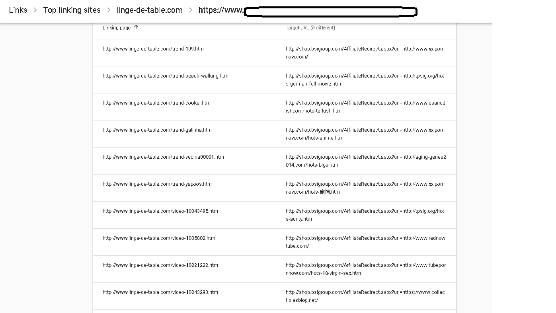Click Target URL (if different) column header

pyautogui.click(x=310, y=28)
